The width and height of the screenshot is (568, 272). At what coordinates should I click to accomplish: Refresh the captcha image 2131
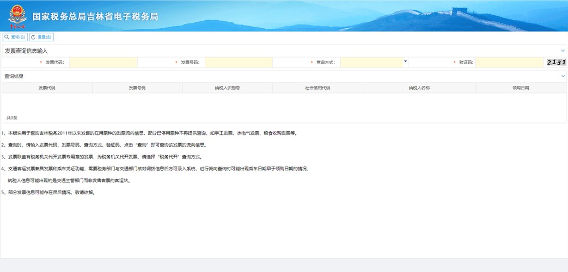click(x=556, y=63)
